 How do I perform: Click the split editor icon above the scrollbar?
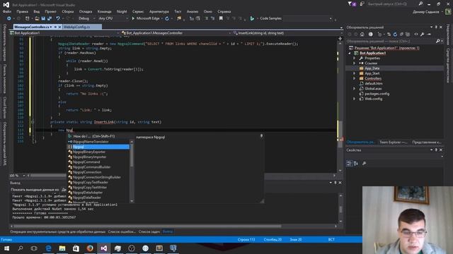(x=340, y=39)
